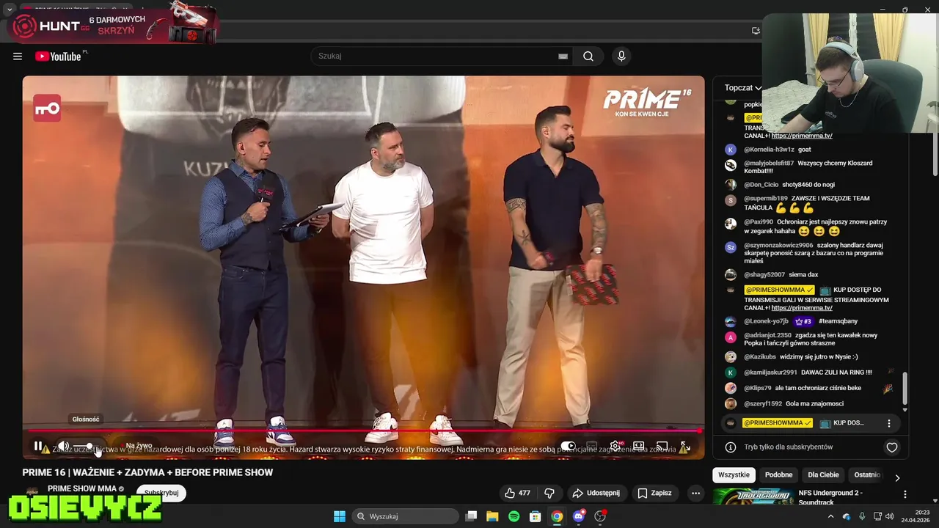The image size is (939, 528).
Task: Send a heart reaction in chat
Action: click(892, 447)
